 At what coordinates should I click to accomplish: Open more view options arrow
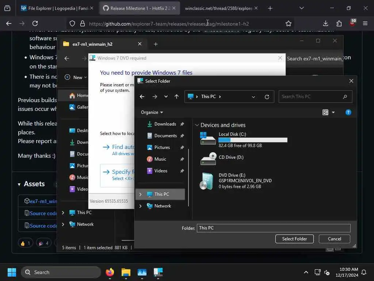pos(333,112)
